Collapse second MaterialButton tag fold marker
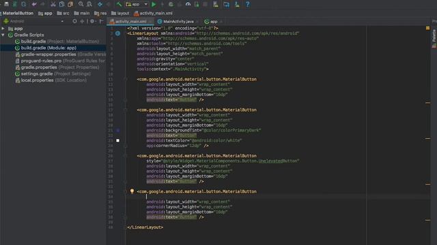437x245 pixels. tap(125, 110)
